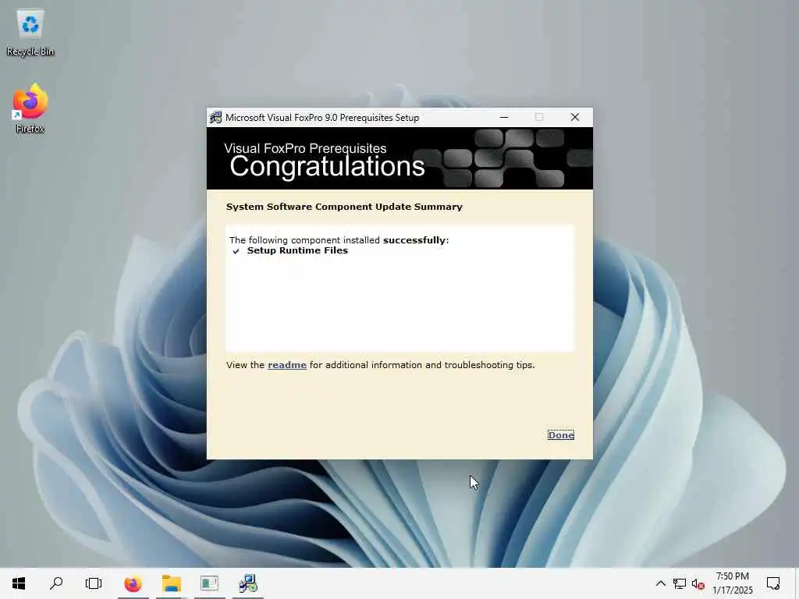Open File Explorer from the taskbar
This screenshot has width=799, height=599.
172,583
